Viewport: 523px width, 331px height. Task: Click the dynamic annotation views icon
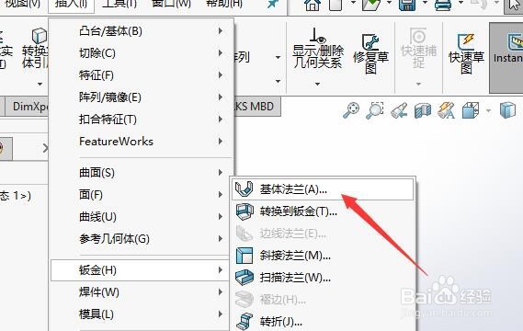(x=447, y=110)
